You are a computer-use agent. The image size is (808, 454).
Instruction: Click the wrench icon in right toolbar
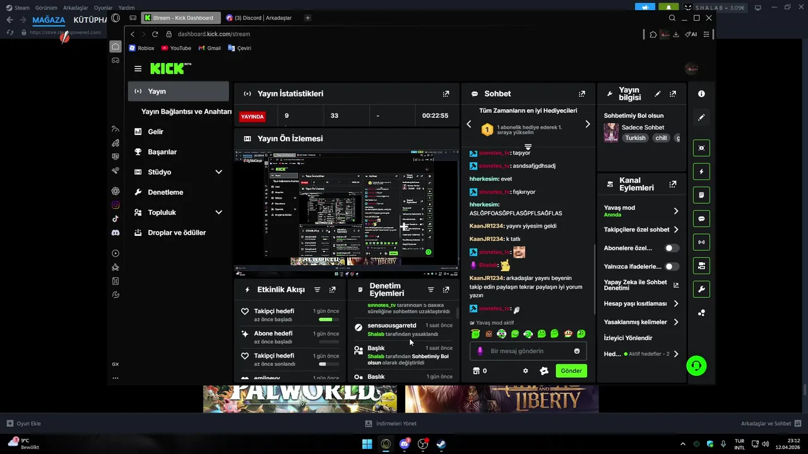(x=701, y=289)
